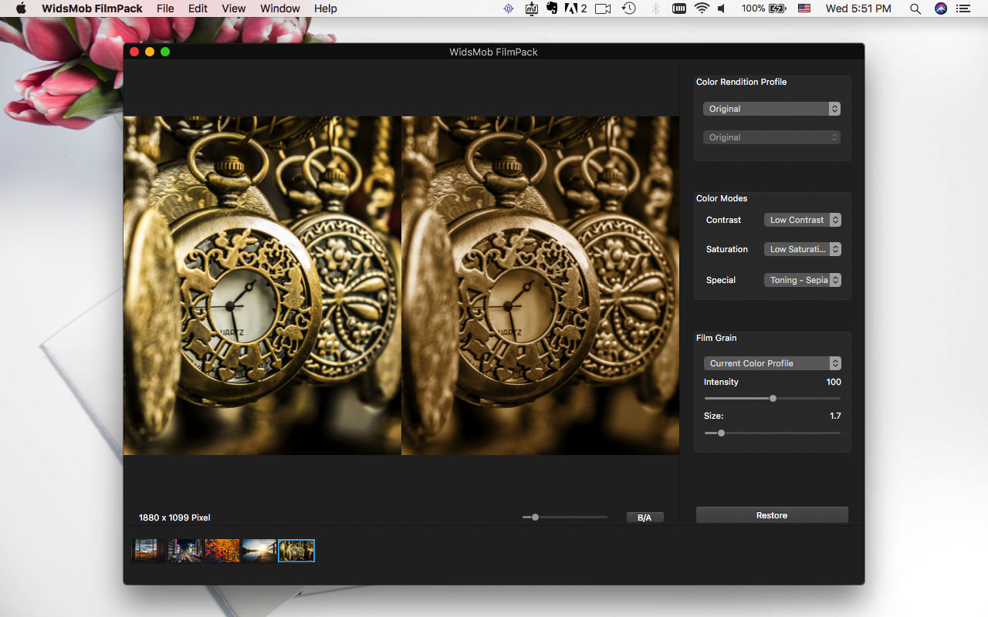The height and width of the screenshot is (617, 988).
Task: Click the Evernote elephant menu bar icon
Action: point(551,8)
